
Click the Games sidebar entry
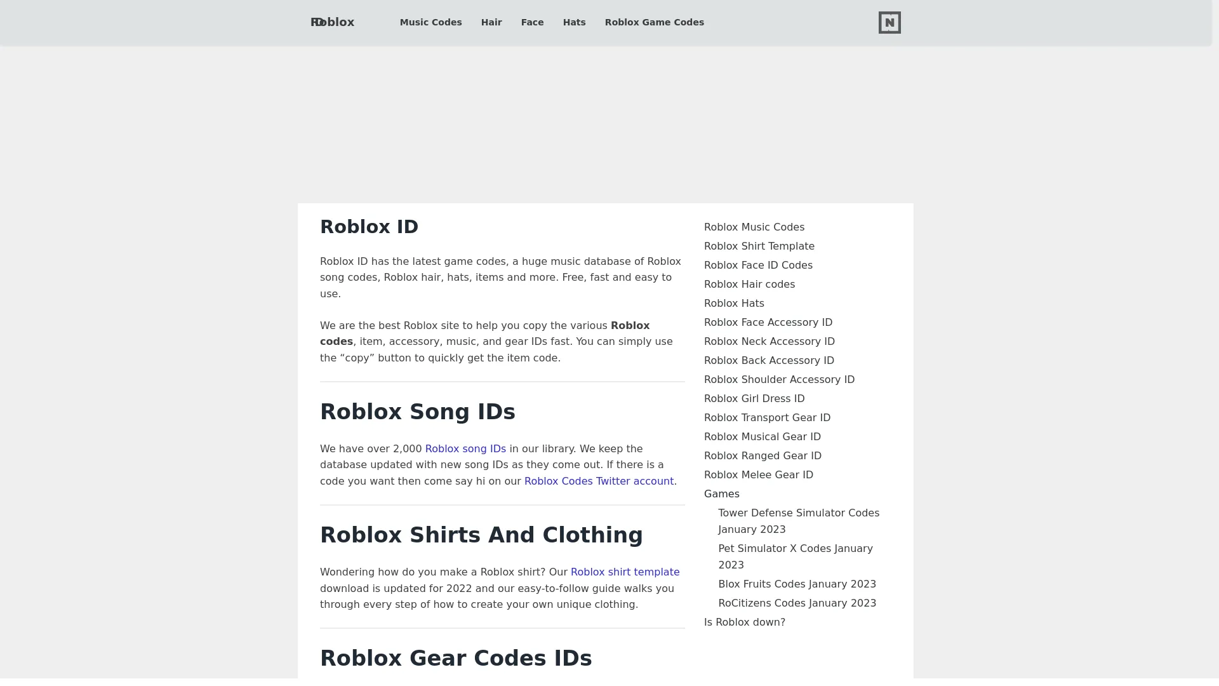721,494
